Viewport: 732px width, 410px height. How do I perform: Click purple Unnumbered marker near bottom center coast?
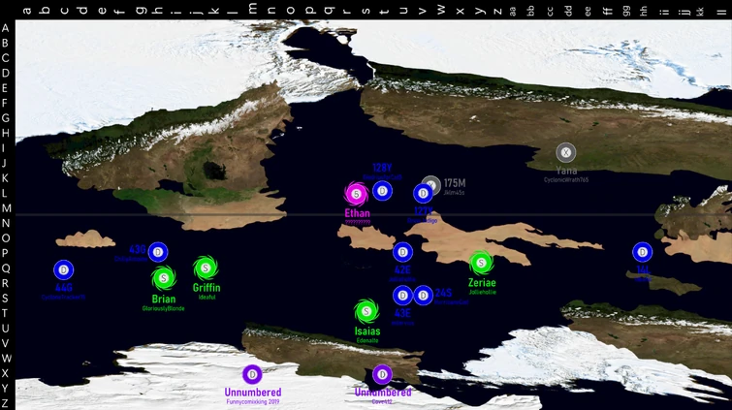pyautogui.click(x=382, y=374)
